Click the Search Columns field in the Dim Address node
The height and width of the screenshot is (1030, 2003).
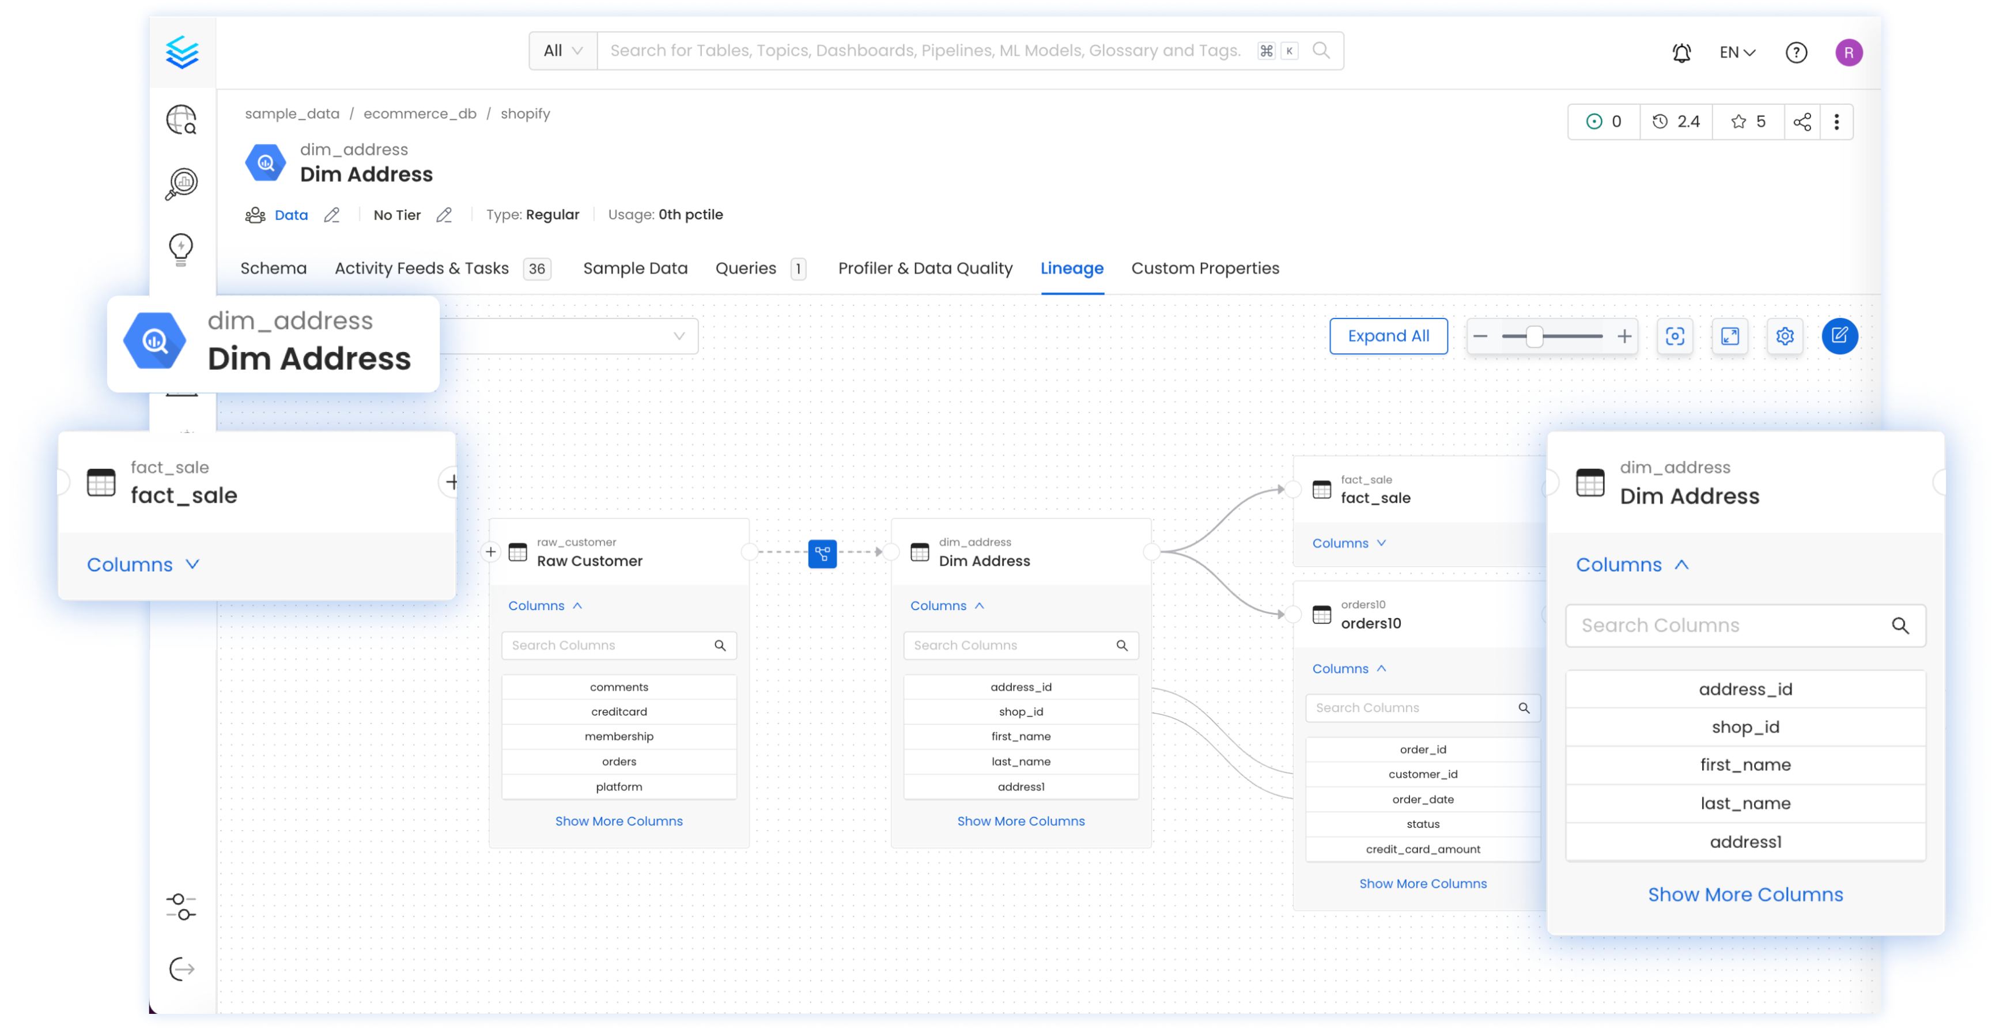[x=1021, y=645]
